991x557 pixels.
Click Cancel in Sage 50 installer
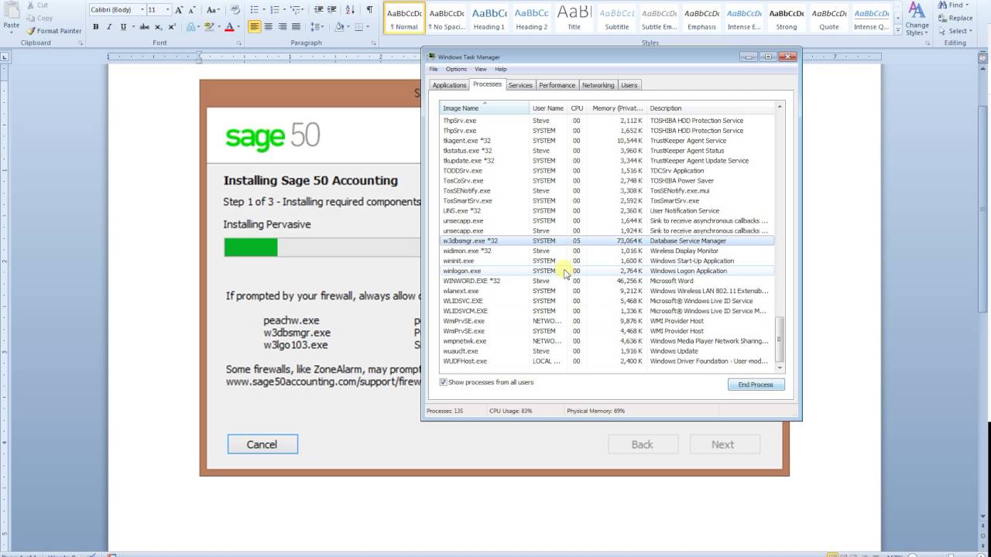(x=262, y=444)
